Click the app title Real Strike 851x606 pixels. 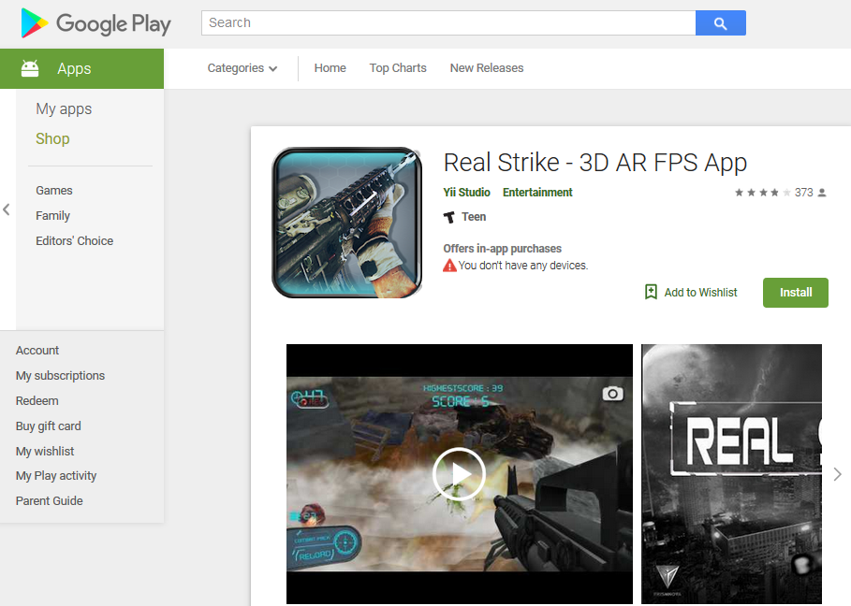point(595,163)
